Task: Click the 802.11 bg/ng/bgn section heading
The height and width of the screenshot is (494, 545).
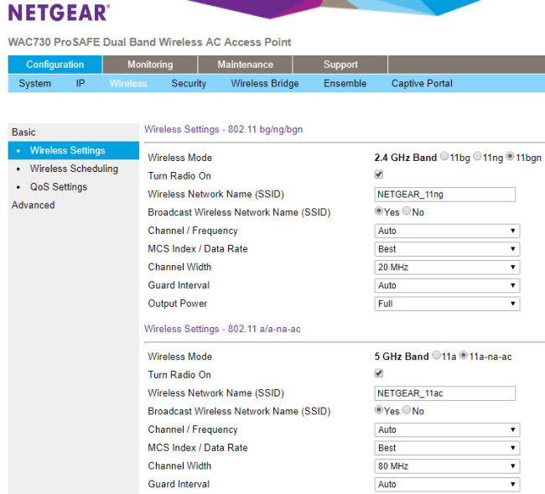Action: tap(224, 129)
